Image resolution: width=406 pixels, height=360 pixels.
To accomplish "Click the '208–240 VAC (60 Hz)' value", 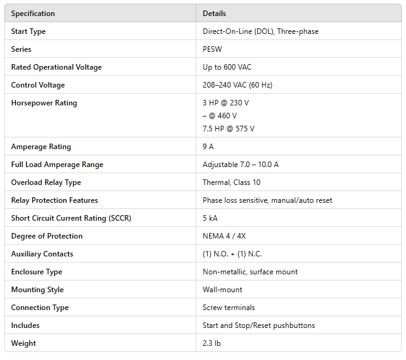I will (x=237, y=85).
